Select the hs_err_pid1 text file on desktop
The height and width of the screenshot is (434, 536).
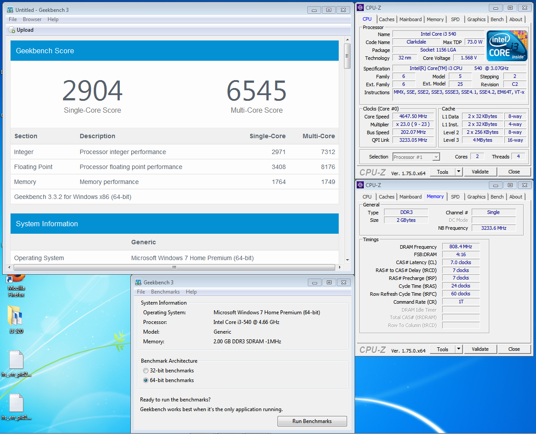pos(16,407)
